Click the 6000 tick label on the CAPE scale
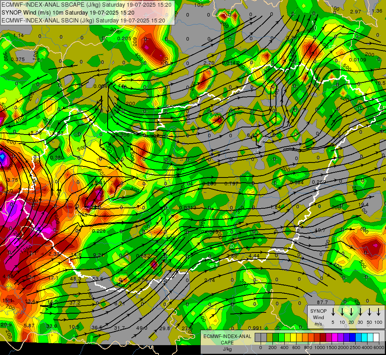 coord(379,348)
